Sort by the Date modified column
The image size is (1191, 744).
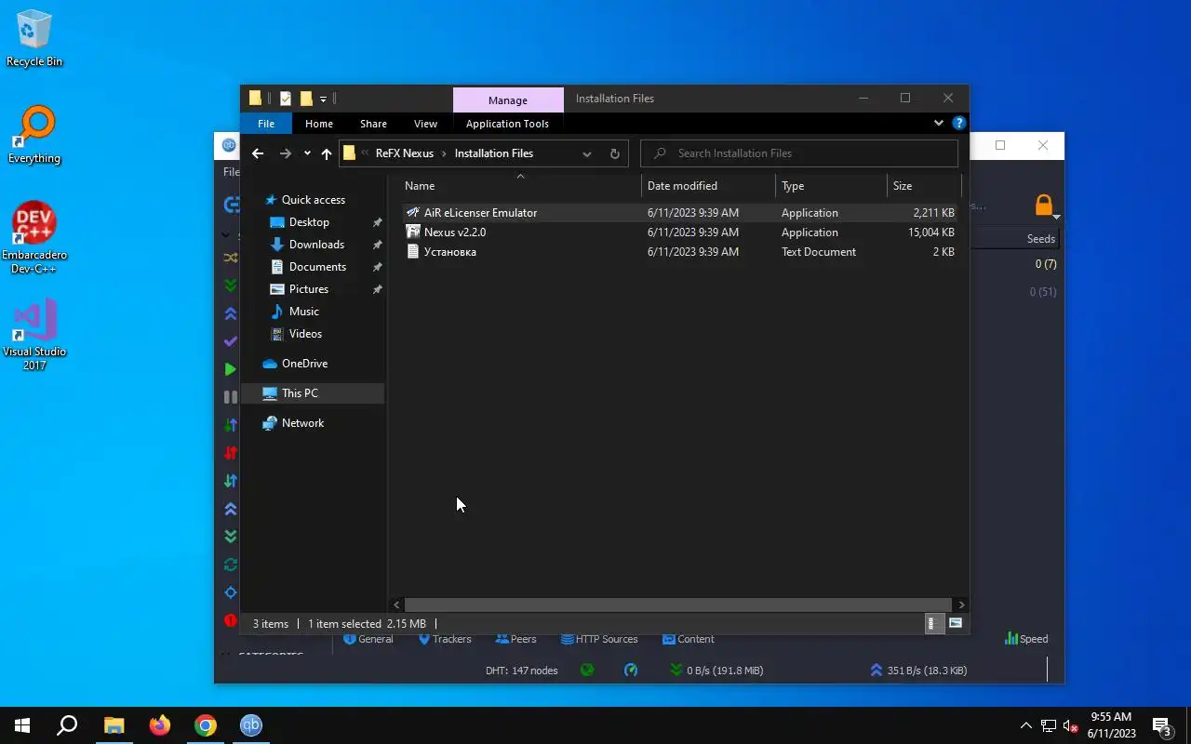click(x=708, y=186)
